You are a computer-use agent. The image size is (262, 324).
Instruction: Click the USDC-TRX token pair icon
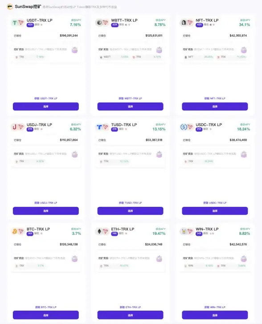pyautogui.click(x=187, y=127)
